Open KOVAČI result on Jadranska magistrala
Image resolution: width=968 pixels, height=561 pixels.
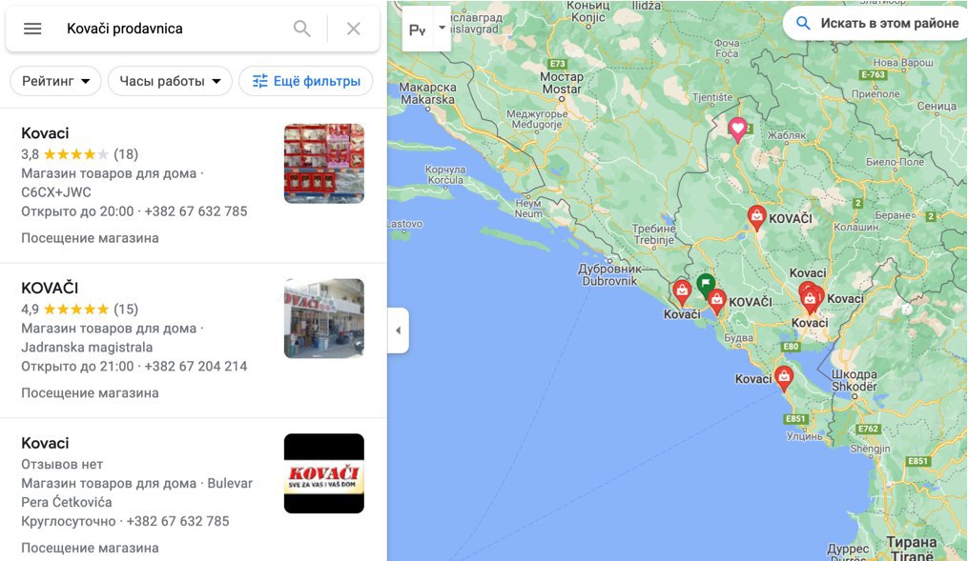(194, 340)
